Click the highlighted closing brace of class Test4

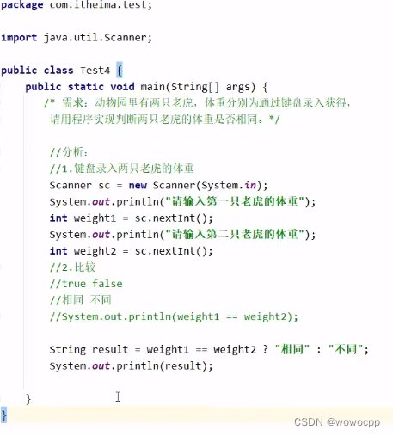click(3, 415)
